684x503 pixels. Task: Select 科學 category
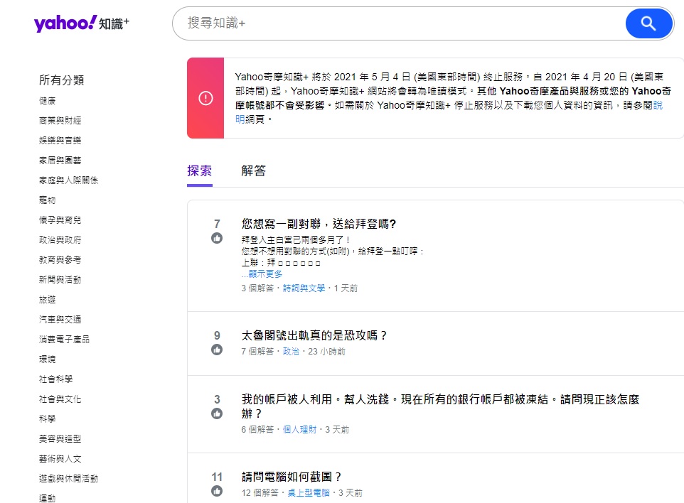click(47, 419)
